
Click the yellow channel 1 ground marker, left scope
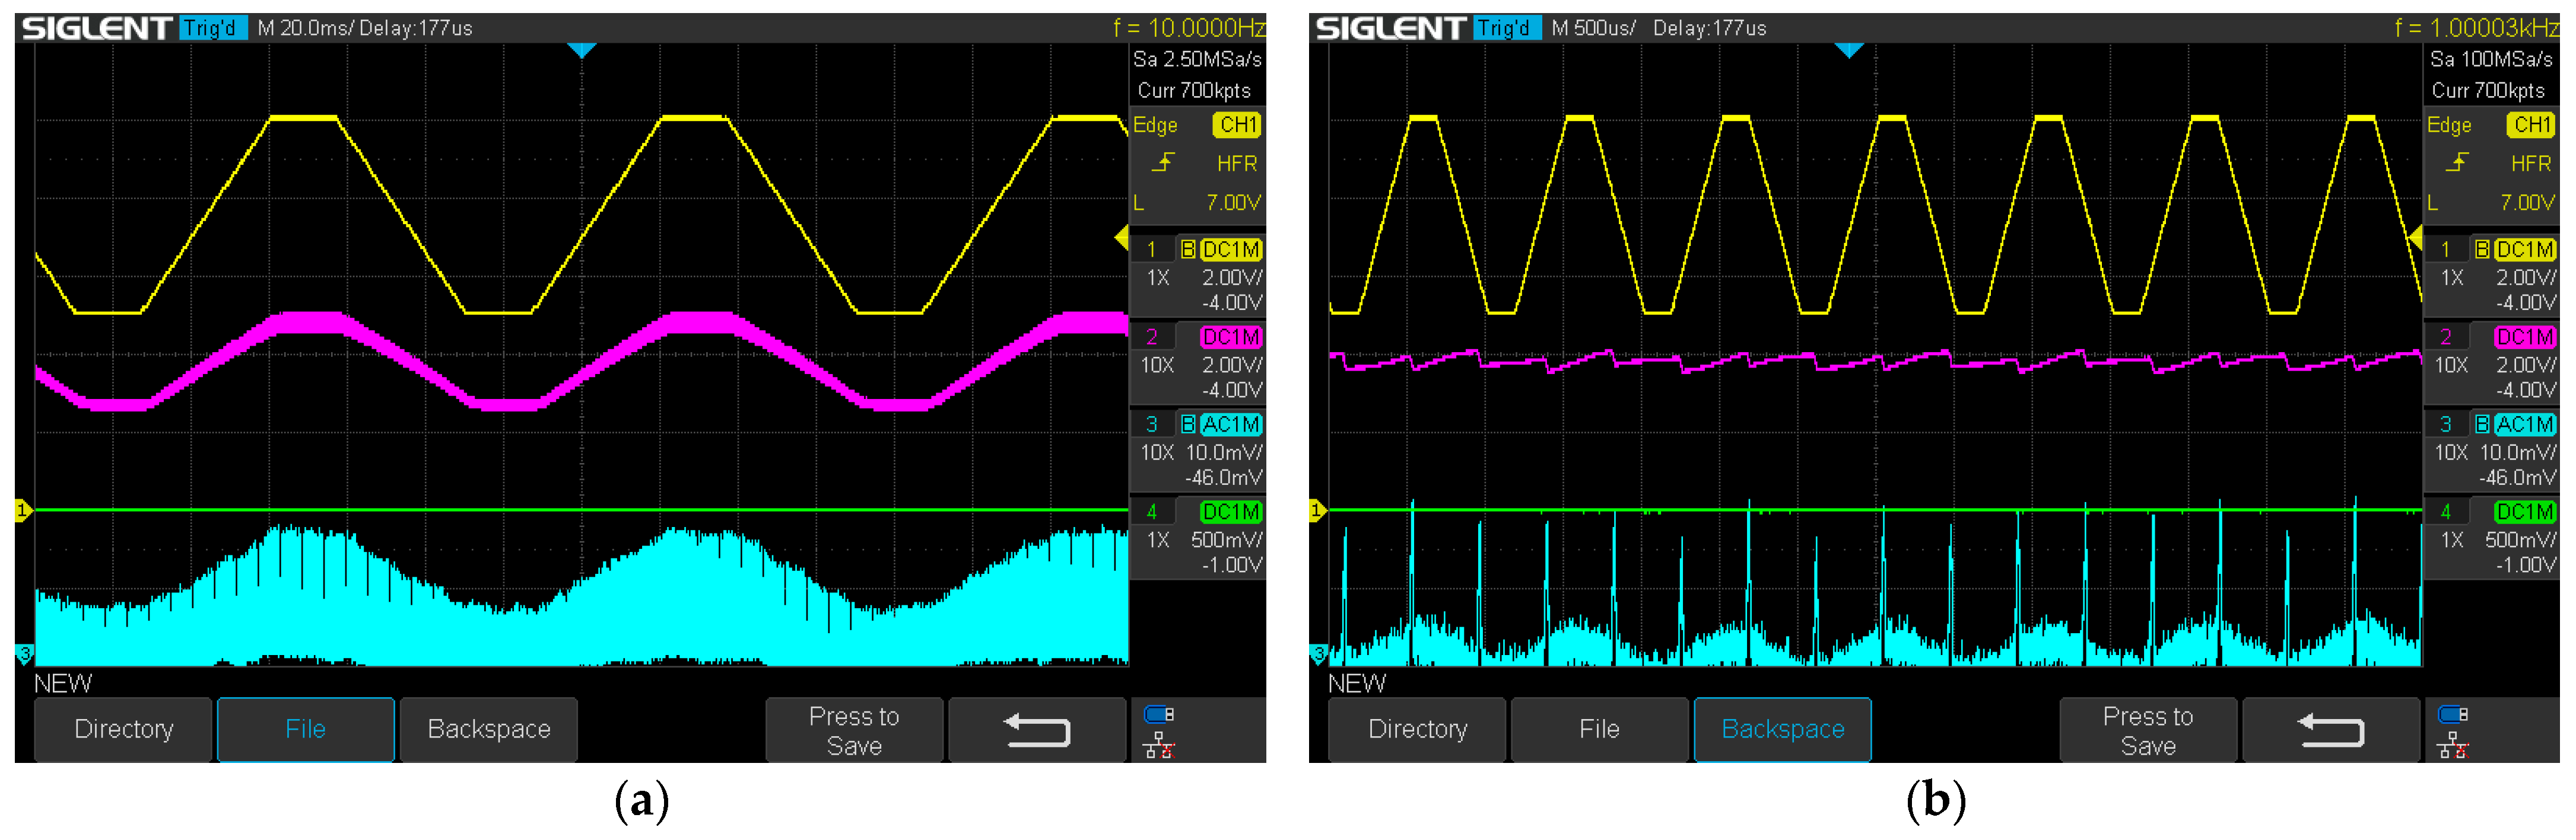(23, 510)
